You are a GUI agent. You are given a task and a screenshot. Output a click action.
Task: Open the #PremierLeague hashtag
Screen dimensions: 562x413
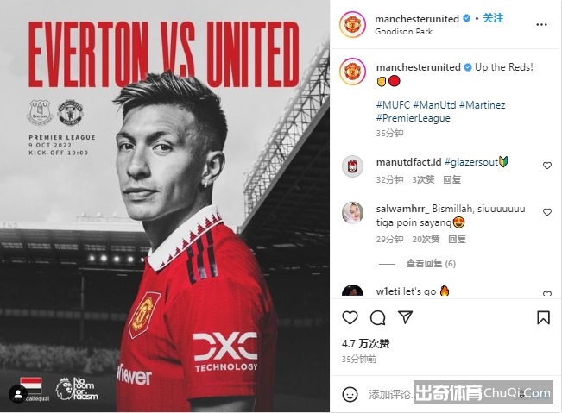tap(414, 118)
